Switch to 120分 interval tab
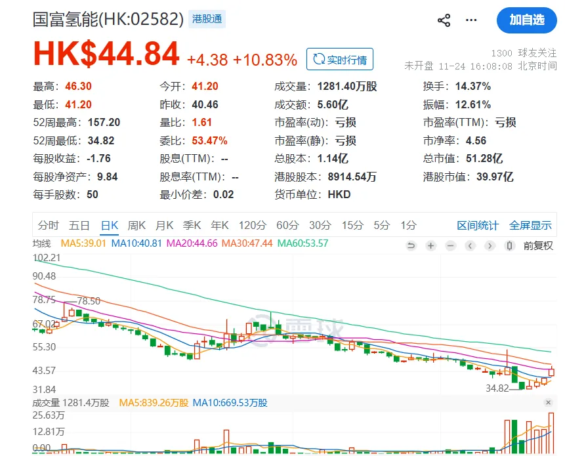 pos(252,226)
